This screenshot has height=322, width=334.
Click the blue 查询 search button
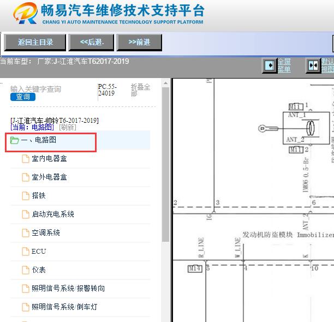pos(23,97)
